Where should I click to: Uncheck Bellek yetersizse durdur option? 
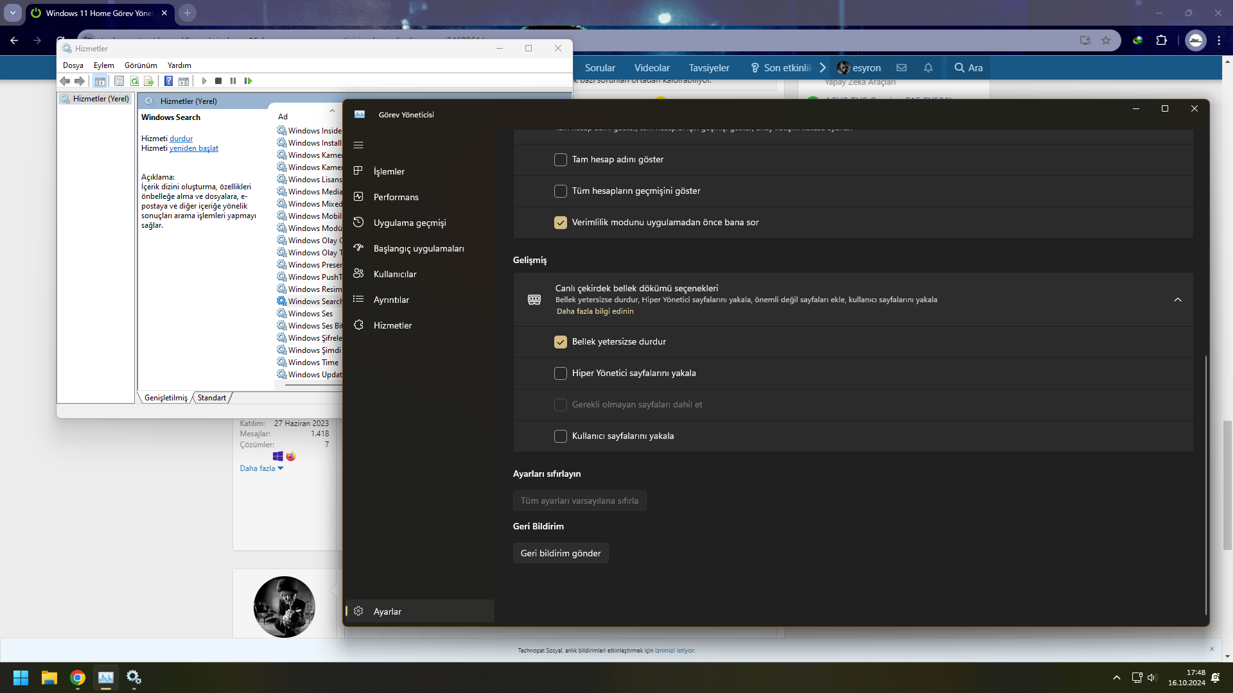[561, 342]
